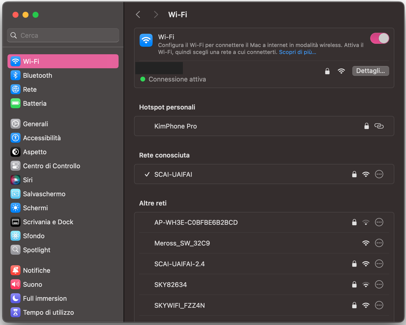Viewport: 406px width, 325px height.
Task: Turn off the Wi-Fi toggle
Action: [379, 38]
